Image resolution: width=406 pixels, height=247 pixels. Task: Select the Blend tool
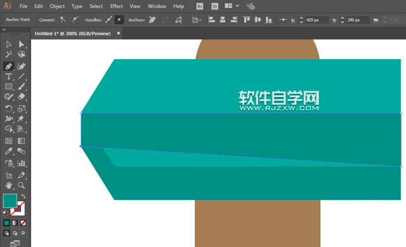[x=21, y=151]
